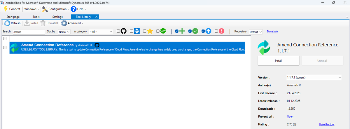Refresh the tool library list
Viewport: 350px width, 129px height.
pyautogui.click(x=13, y=23)
